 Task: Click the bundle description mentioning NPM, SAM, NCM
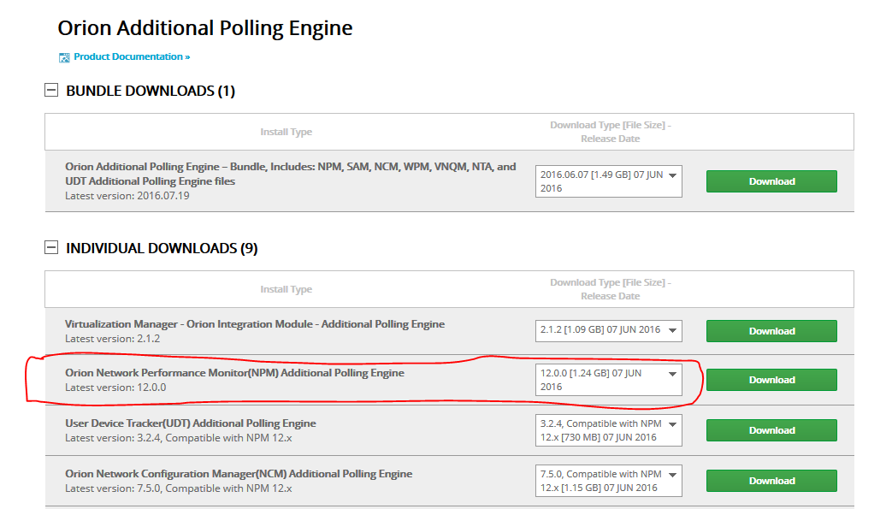pyautogui.click(x=290, y=174)
